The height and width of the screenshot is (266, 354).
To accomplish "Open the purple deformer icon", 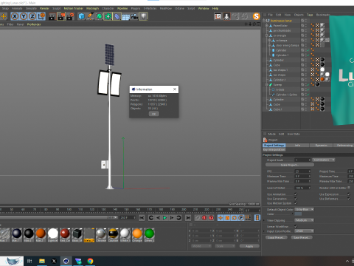I will coord(117,16).
